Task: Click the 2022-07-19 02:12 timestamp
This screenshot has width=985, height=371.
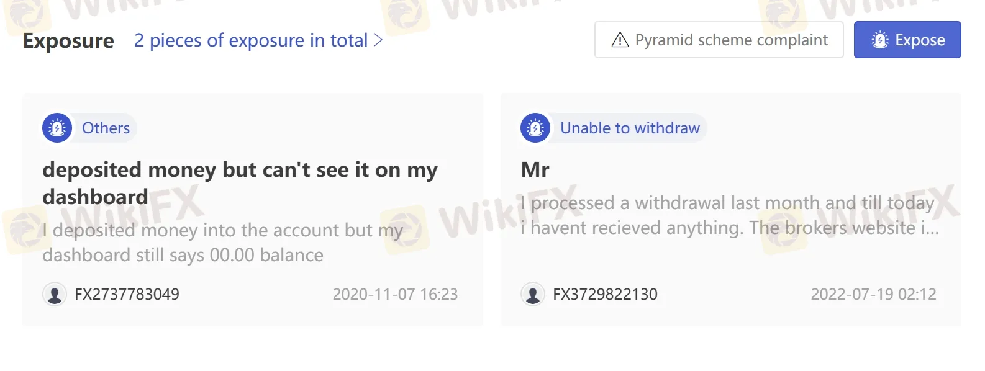Action: pos(873,294)
